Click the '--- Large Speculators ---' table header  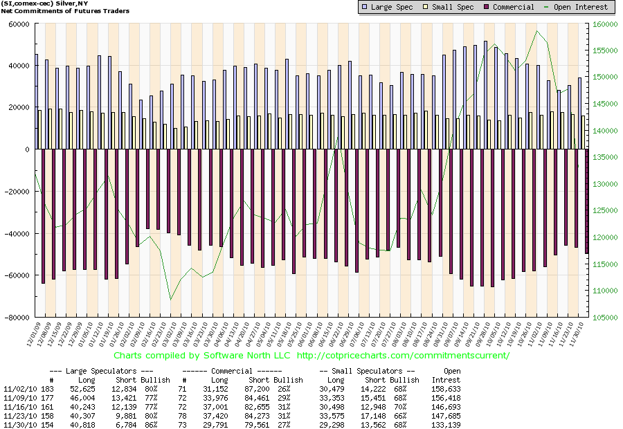[101, 371]
